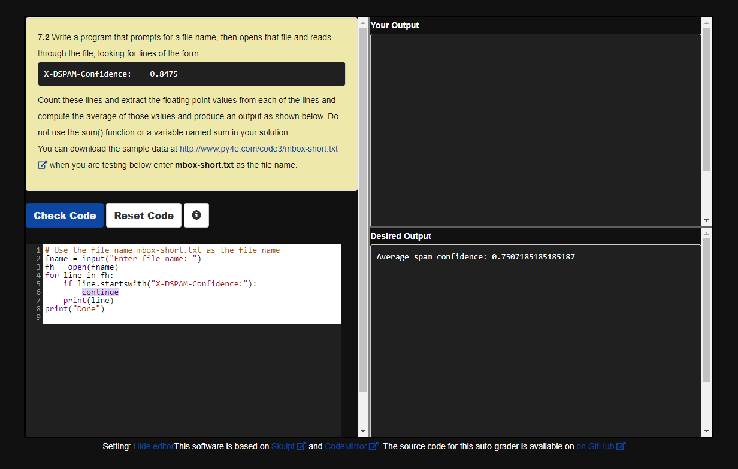Click the left panel vertical scrollbar thumb
Image resolution: width=738 pixels, height=469 pixels.
362,210
